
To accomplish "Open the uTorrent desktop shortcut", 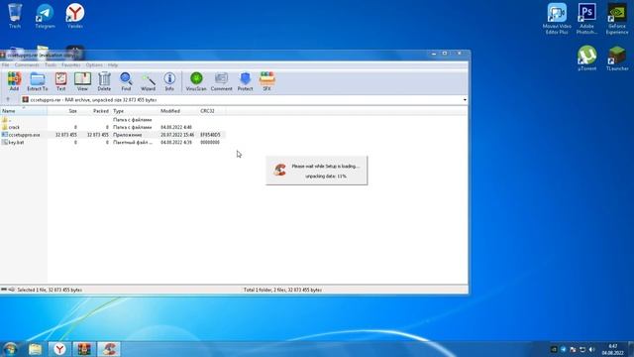I will pyautogui.click(x=586, y=59).
